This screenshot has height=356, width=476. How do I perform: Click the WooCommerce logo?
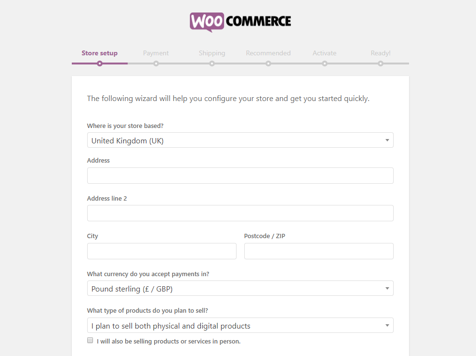click(240, 21)
